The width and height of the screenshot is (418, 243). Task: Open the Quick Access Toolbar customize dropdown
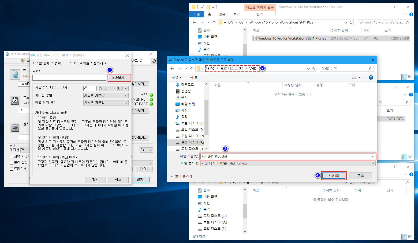213,7
